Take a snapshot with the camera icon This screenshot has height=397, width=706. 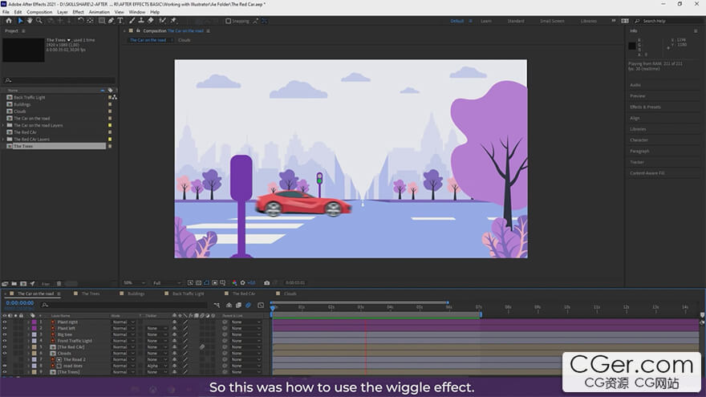[x=267, y=283]
